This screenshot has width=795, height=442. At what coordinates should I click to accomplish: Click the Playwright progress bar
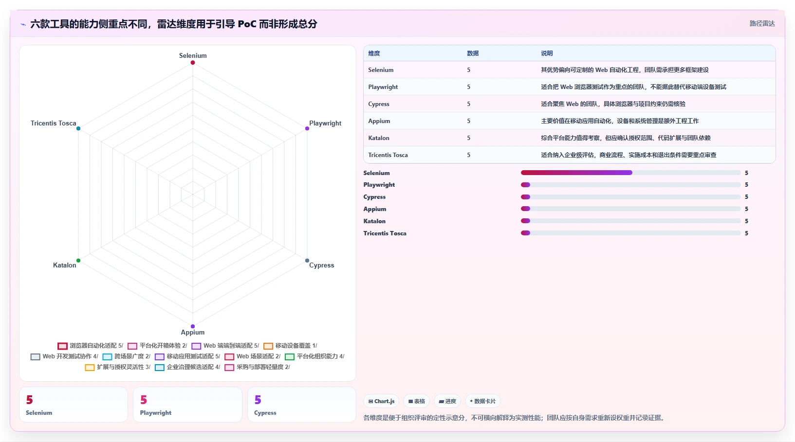tap(631, 185)
